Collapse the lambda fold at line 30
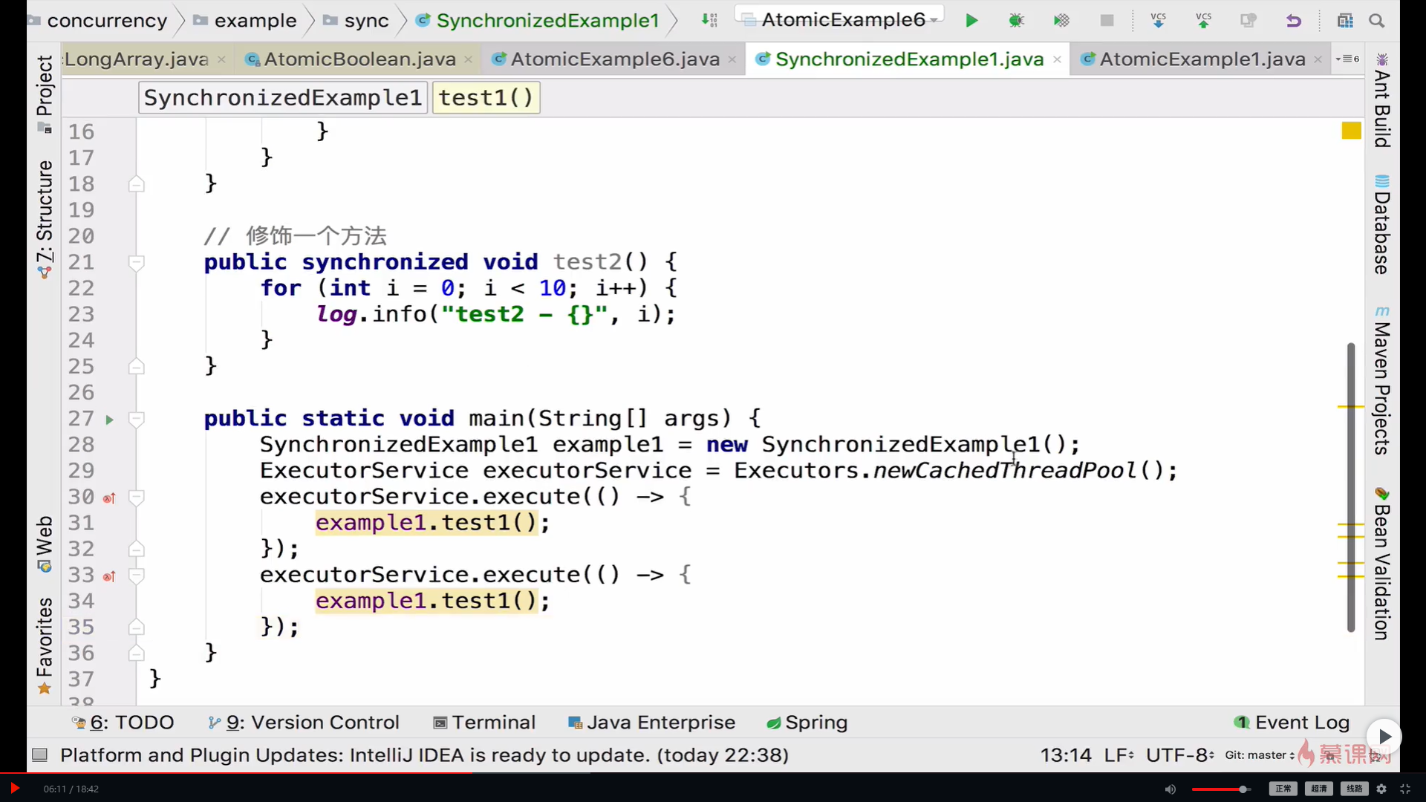This screenshot has height=802, width=1426. (136, 498)
